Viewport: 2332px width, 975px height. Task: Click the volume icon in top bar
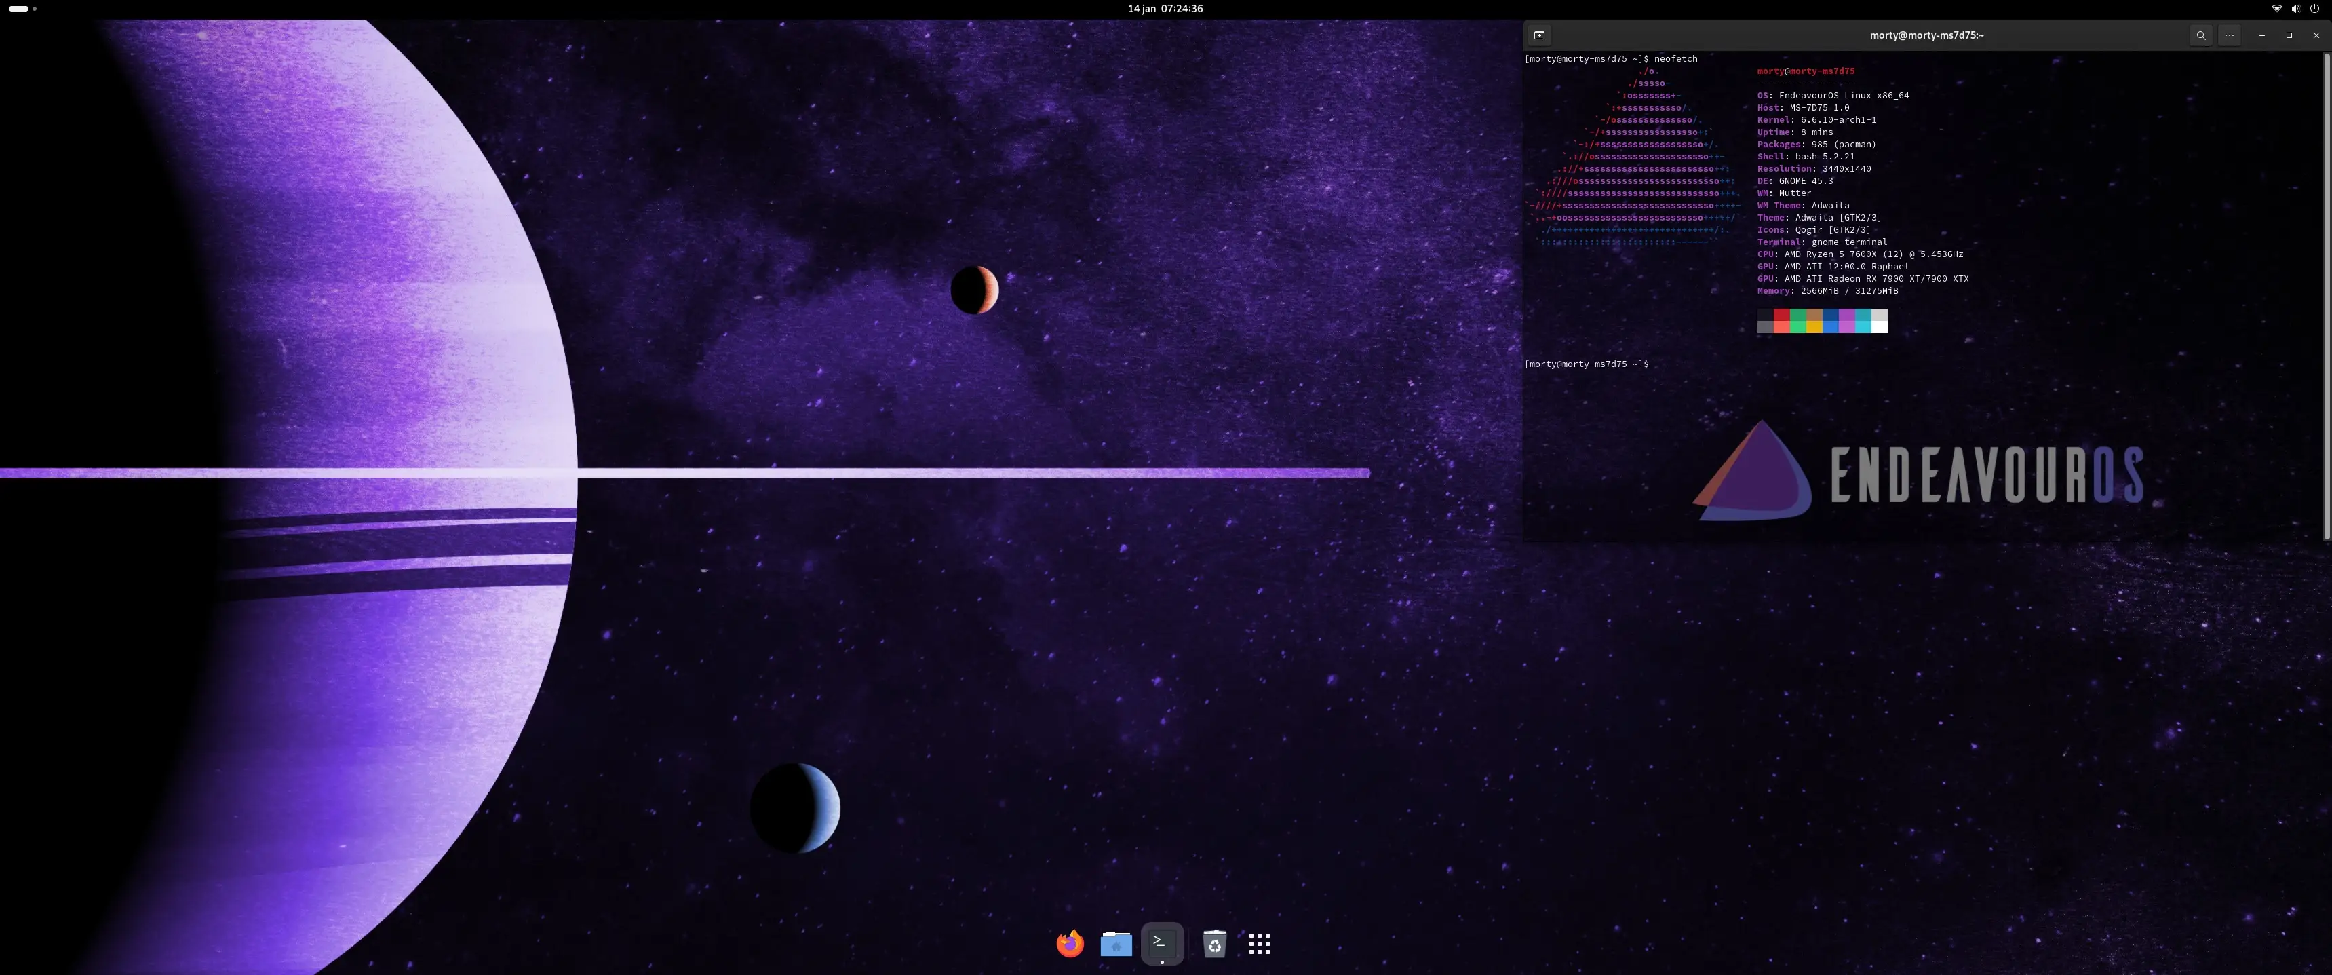2295,8
